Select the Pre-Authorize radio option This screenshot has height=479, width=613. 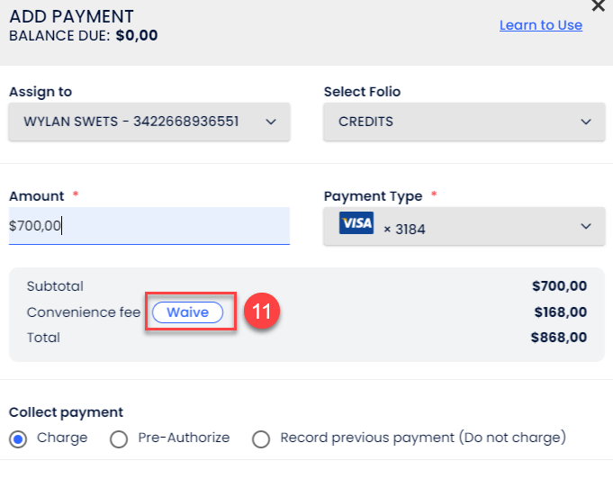point(119,438)
